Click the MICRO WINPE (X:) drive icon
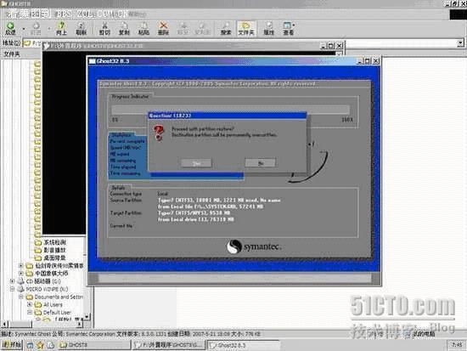 point(20,289)
